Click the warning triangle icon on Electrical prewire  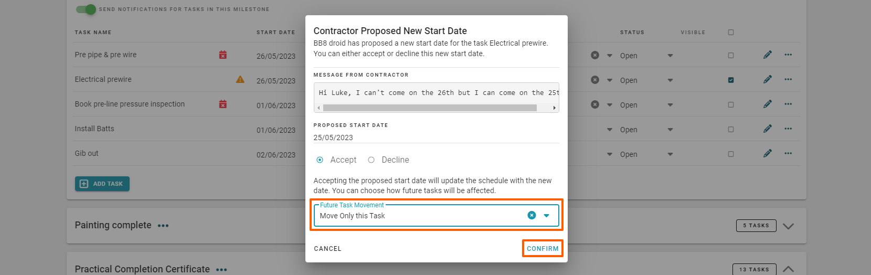click(240, 80)
